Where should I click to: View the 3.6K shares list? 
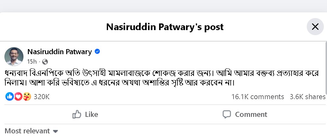click(x=307, y=97)
